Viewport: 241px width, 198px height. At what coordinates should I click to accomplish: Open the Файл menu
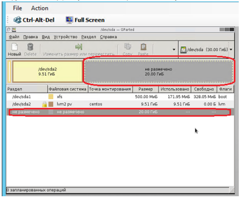(14, 37)
